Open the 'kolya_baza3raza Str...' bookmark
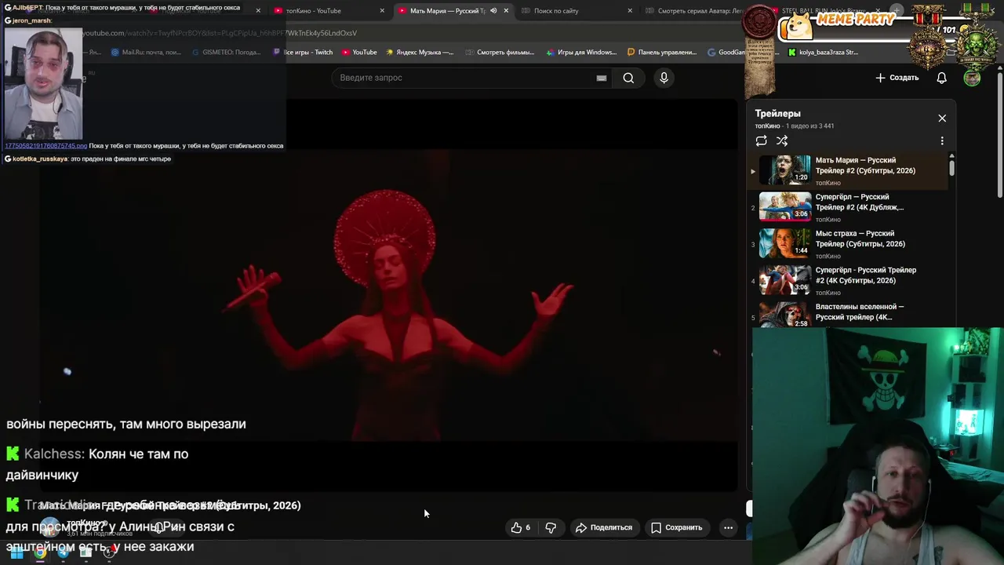The width and height of the screenshot is (1004, 565). tap(823, 53)
